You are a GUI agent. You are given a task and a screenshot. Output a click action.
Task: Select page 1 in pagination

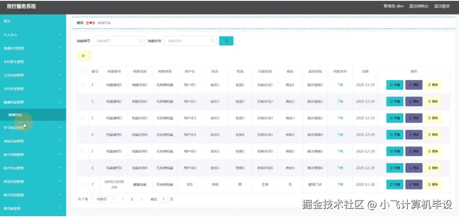point(132,199)
